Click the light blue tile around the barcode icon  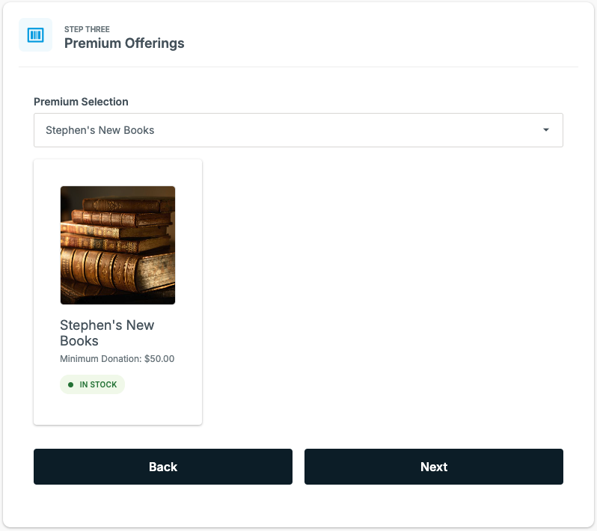(x=35, y=34)
